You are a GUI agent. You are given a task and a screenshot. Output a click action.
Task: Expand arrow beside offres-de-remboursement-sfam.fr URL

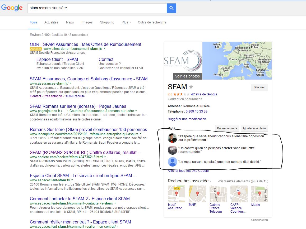(104, 48)
